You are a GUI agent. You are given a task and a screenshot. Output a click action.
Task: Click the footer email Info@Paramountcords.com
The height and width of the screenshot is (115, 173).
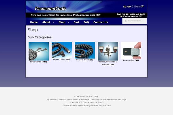click(98, 106)
